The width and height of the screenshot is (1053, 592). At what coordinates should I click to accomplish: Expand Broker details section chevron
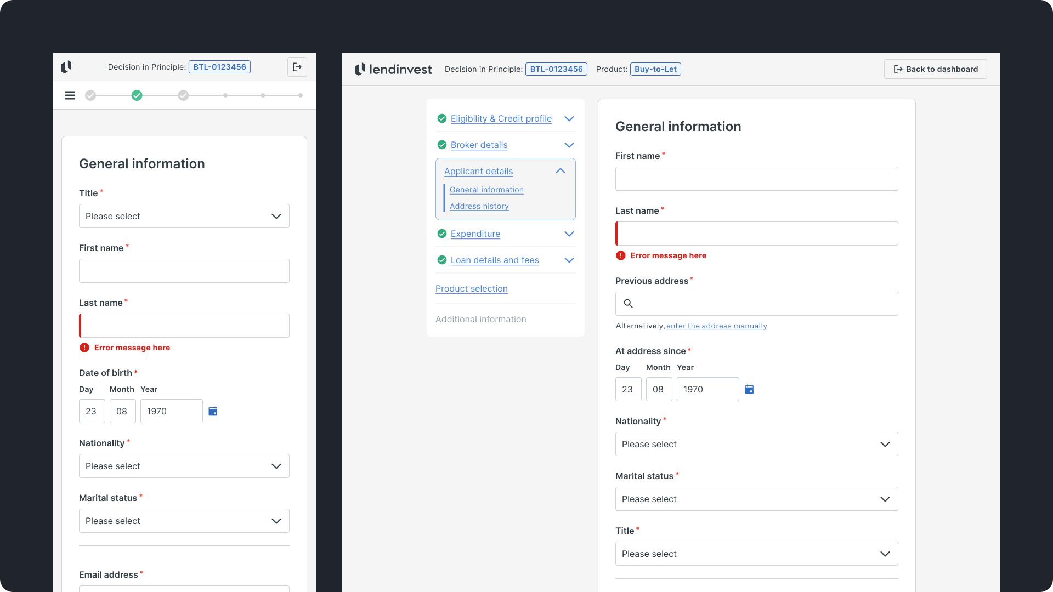click(569, 145)
